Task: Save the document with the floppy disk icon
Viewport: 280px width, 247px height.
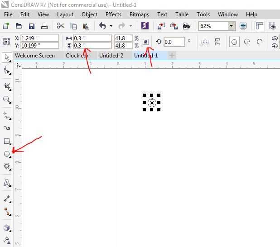Action: (x=32, y=26)
